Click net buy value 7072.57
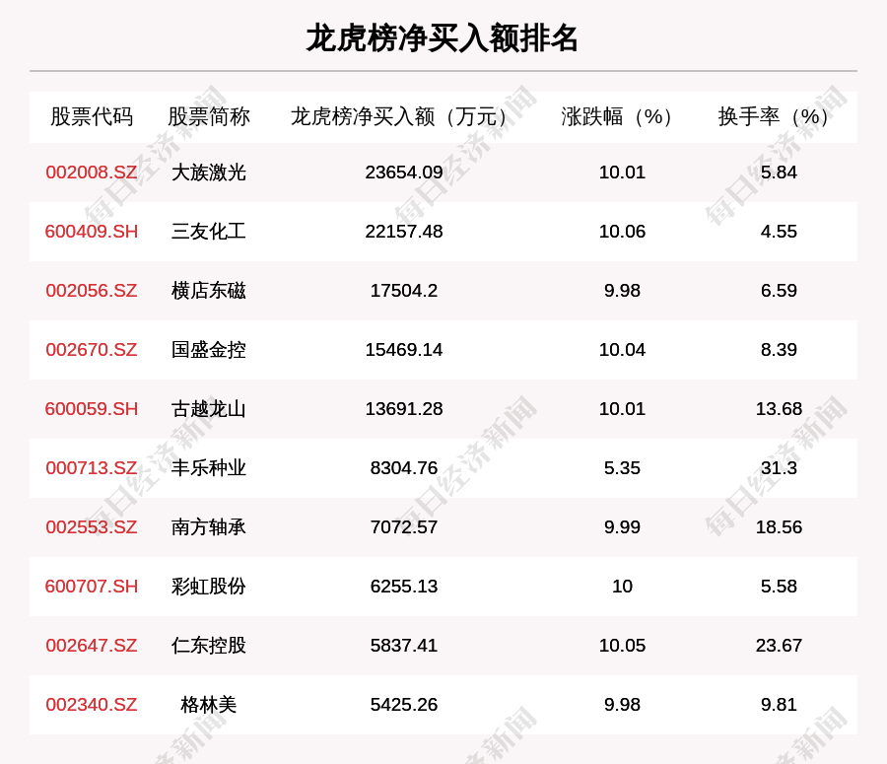The width and height of the screenshot is (887, 764). [404, 526]
